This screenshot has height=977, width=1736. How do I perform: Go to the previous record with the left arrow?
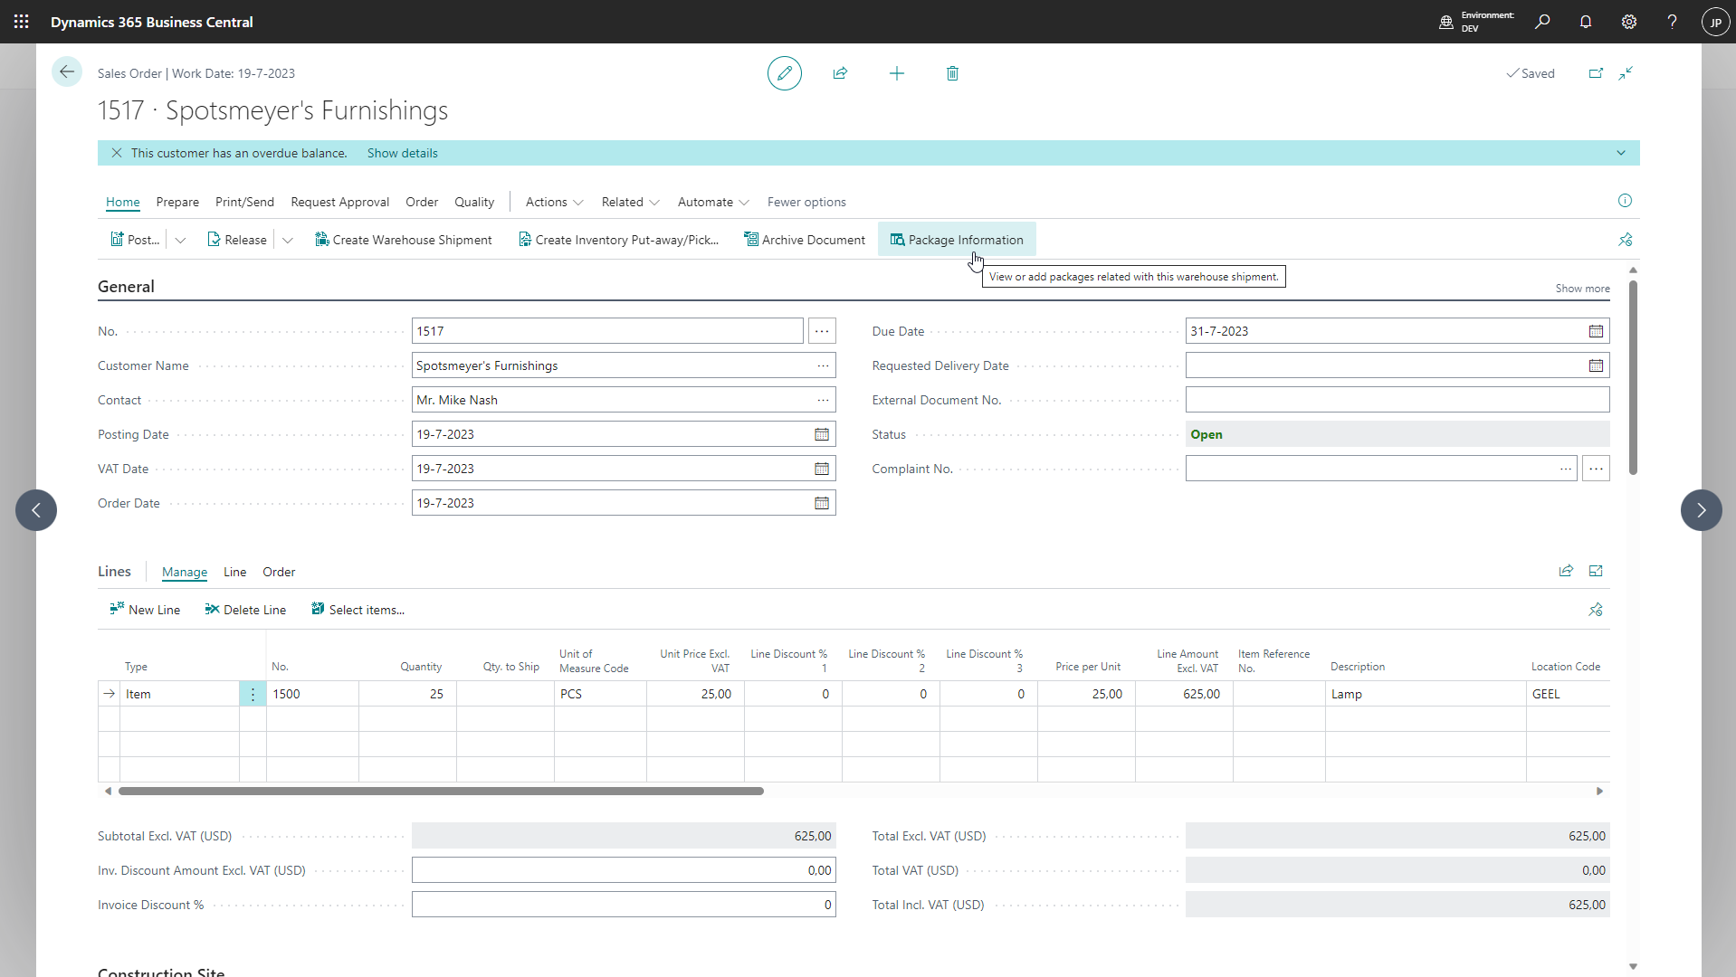pyautogui.click(x=36, y=510)
